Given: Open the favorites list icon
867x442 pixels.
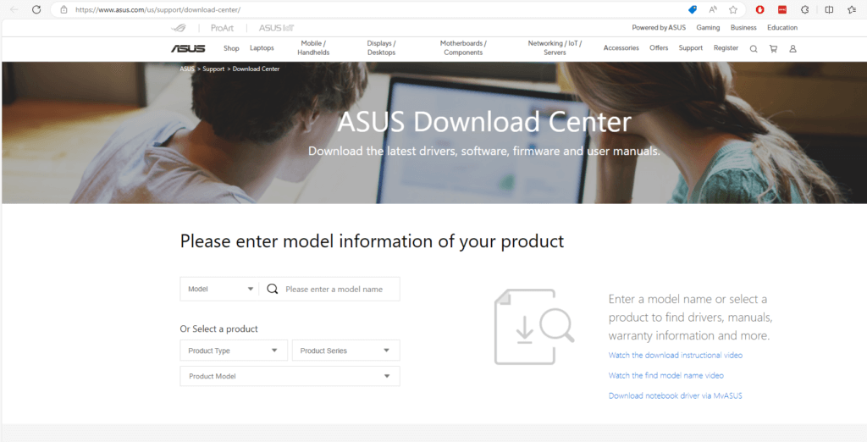Looking at the screenshot, I should [852, 9].
